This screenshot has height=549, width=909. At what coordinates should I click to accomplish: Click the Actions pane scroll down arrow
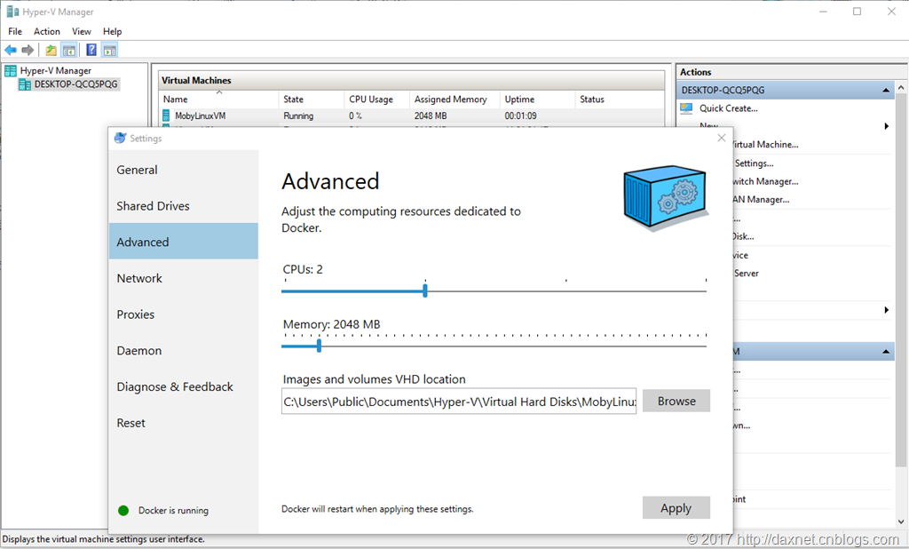pos(901,521)
